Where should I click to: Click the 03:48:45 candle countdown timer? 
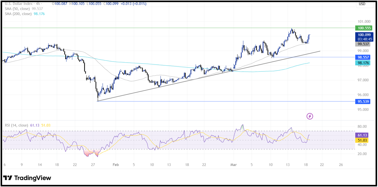[364, 39]
